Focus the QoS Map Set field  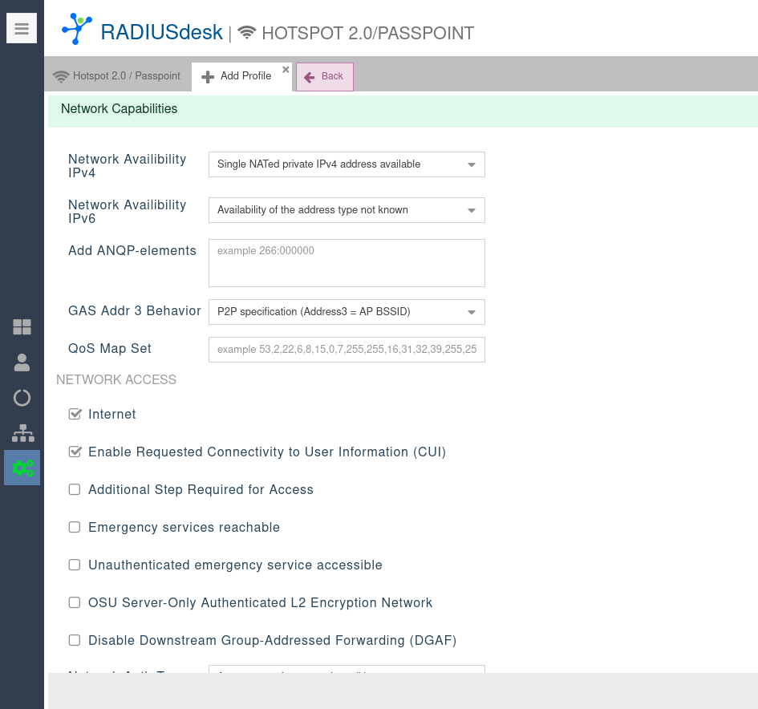[x=347, y=350]
